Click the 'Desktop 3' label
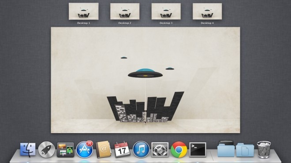 pyautogui.click(x=166, y=23)
